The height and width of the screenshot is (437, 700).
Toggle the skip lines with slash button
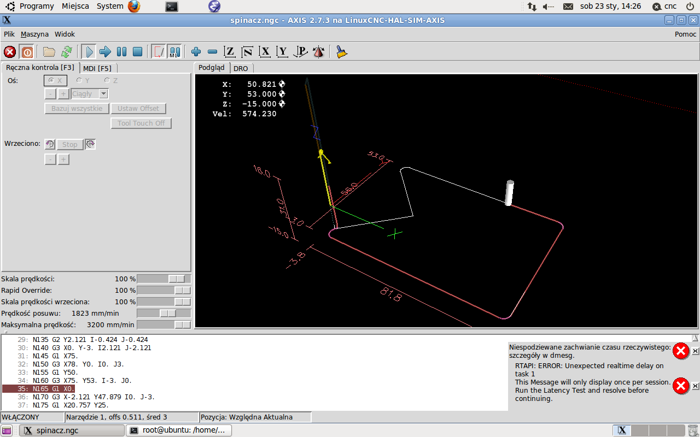point(159,52)
